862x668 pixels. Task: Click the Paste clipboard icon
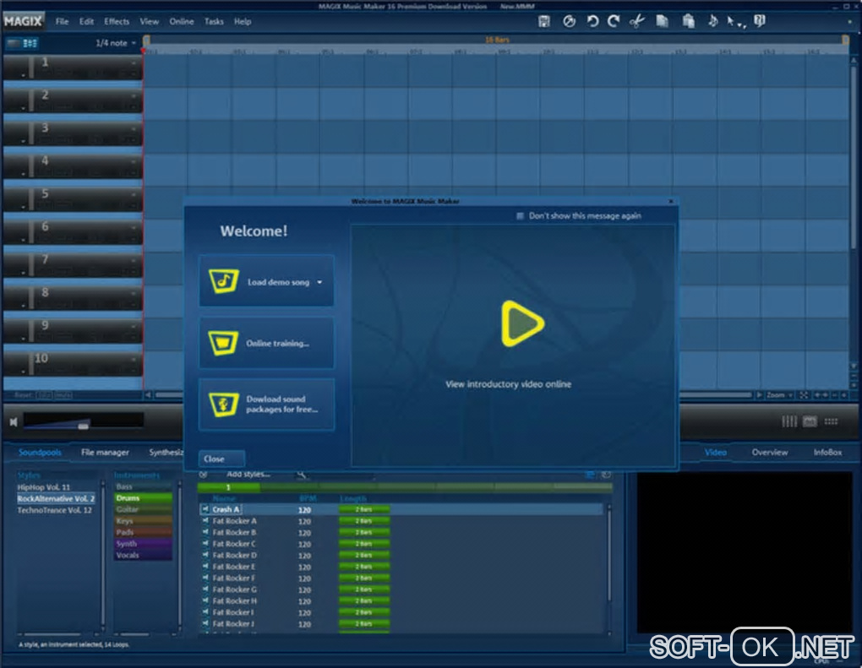click(688, 21)
